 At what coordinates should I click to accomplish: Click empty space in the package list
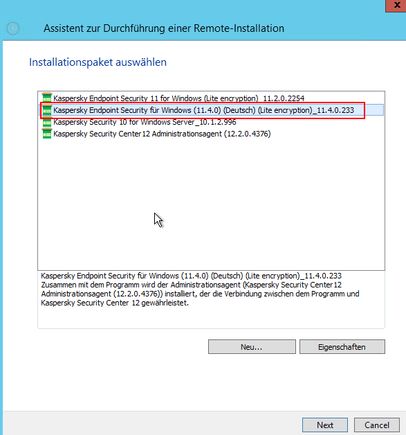pos(211,202)
